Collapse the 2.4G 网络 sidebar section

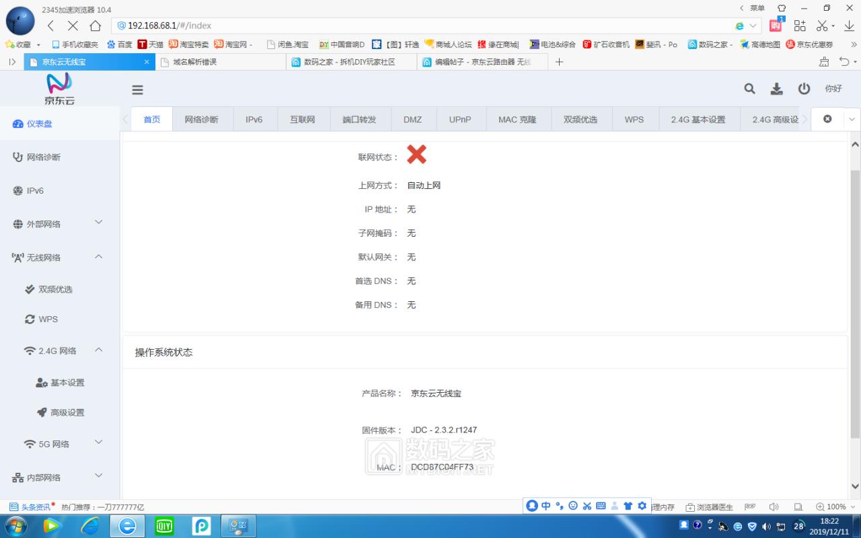[52, 350]
